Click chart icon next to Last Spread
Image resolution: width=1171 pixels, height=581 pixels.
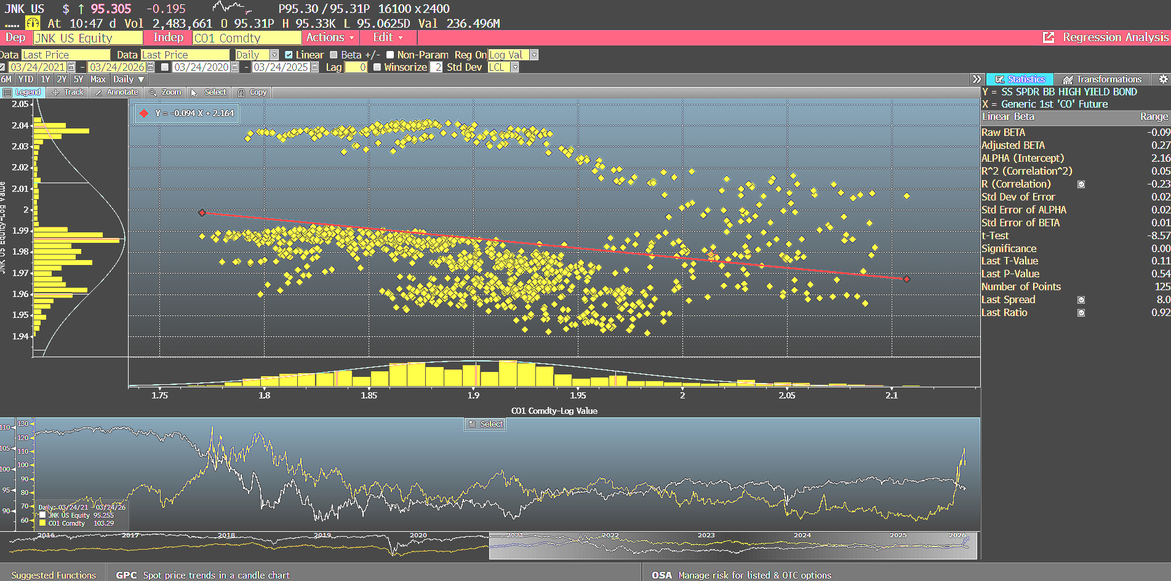[1081, 300]
